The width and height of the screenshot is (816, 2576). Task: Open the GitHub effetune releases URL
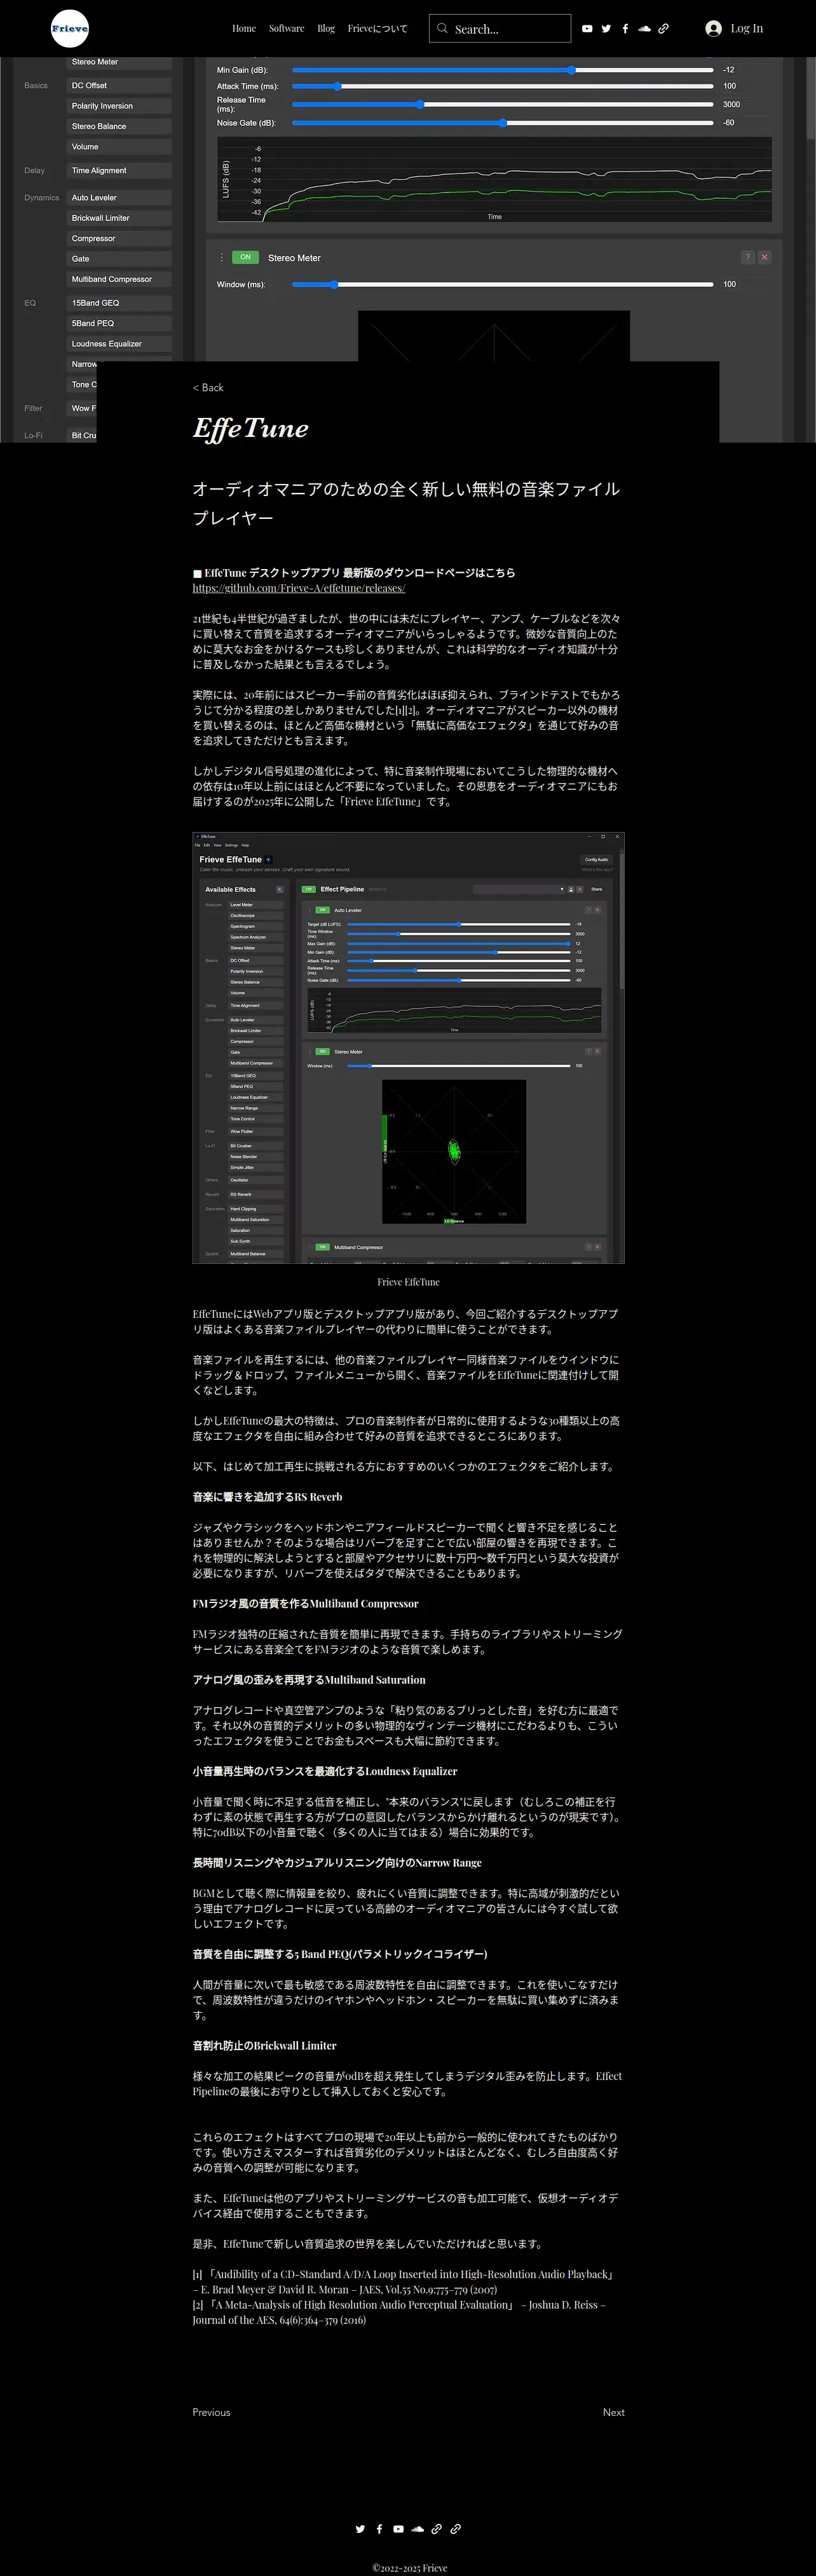tap(299, 588)
